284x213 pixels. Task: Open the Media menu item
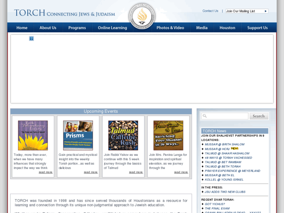pyautogui.click(x=202, y=28)
